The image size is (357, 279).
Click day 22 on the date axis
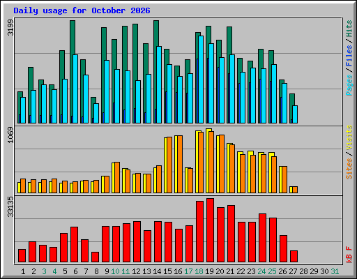coord(241,271)
